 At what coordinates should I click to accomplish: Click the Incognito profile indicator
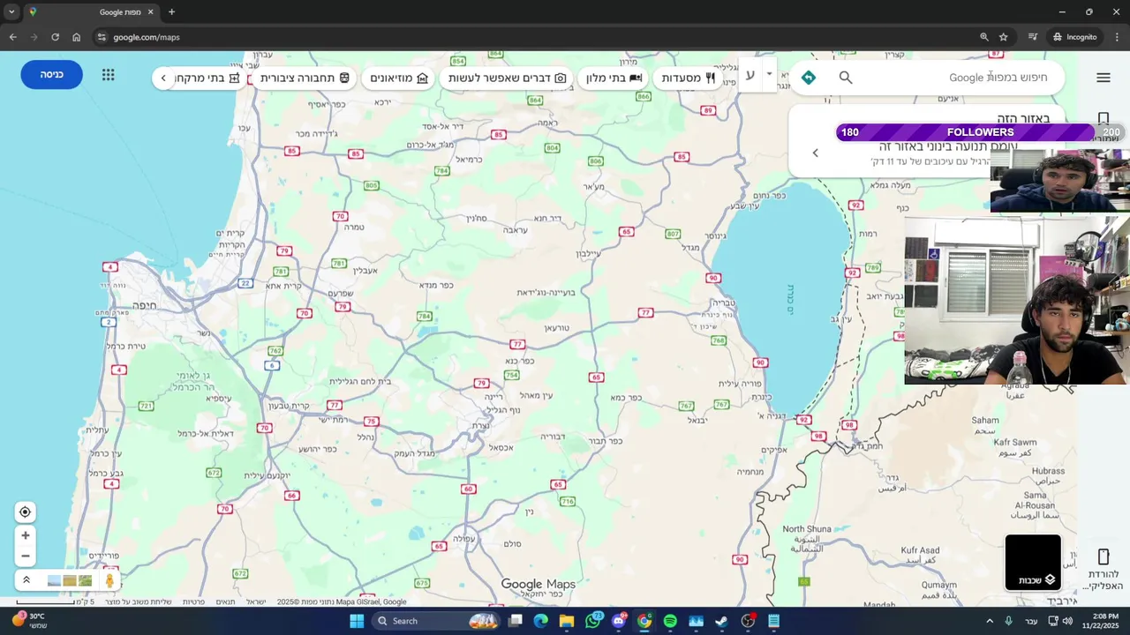pos(1074,37)
